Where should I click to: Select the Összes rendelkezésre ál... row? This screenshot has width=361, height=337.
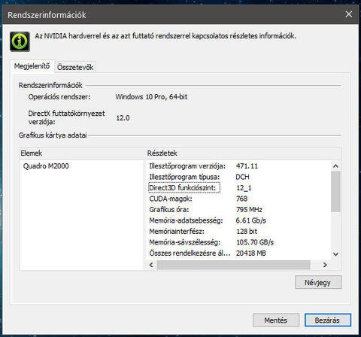pos(190,254)
